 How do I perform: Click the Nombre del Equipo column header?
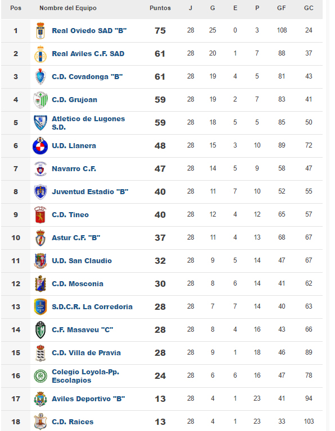point(68,8)
